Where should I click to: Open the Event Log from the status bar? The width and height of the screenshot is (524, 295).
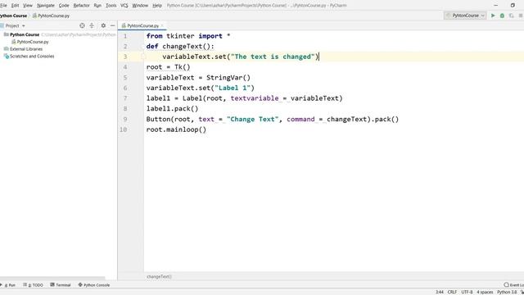click(515, 285)
